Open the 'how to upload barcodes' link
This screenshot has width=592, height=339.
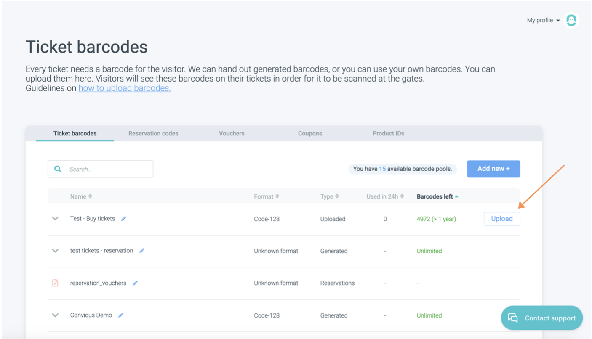pos(125,88)
